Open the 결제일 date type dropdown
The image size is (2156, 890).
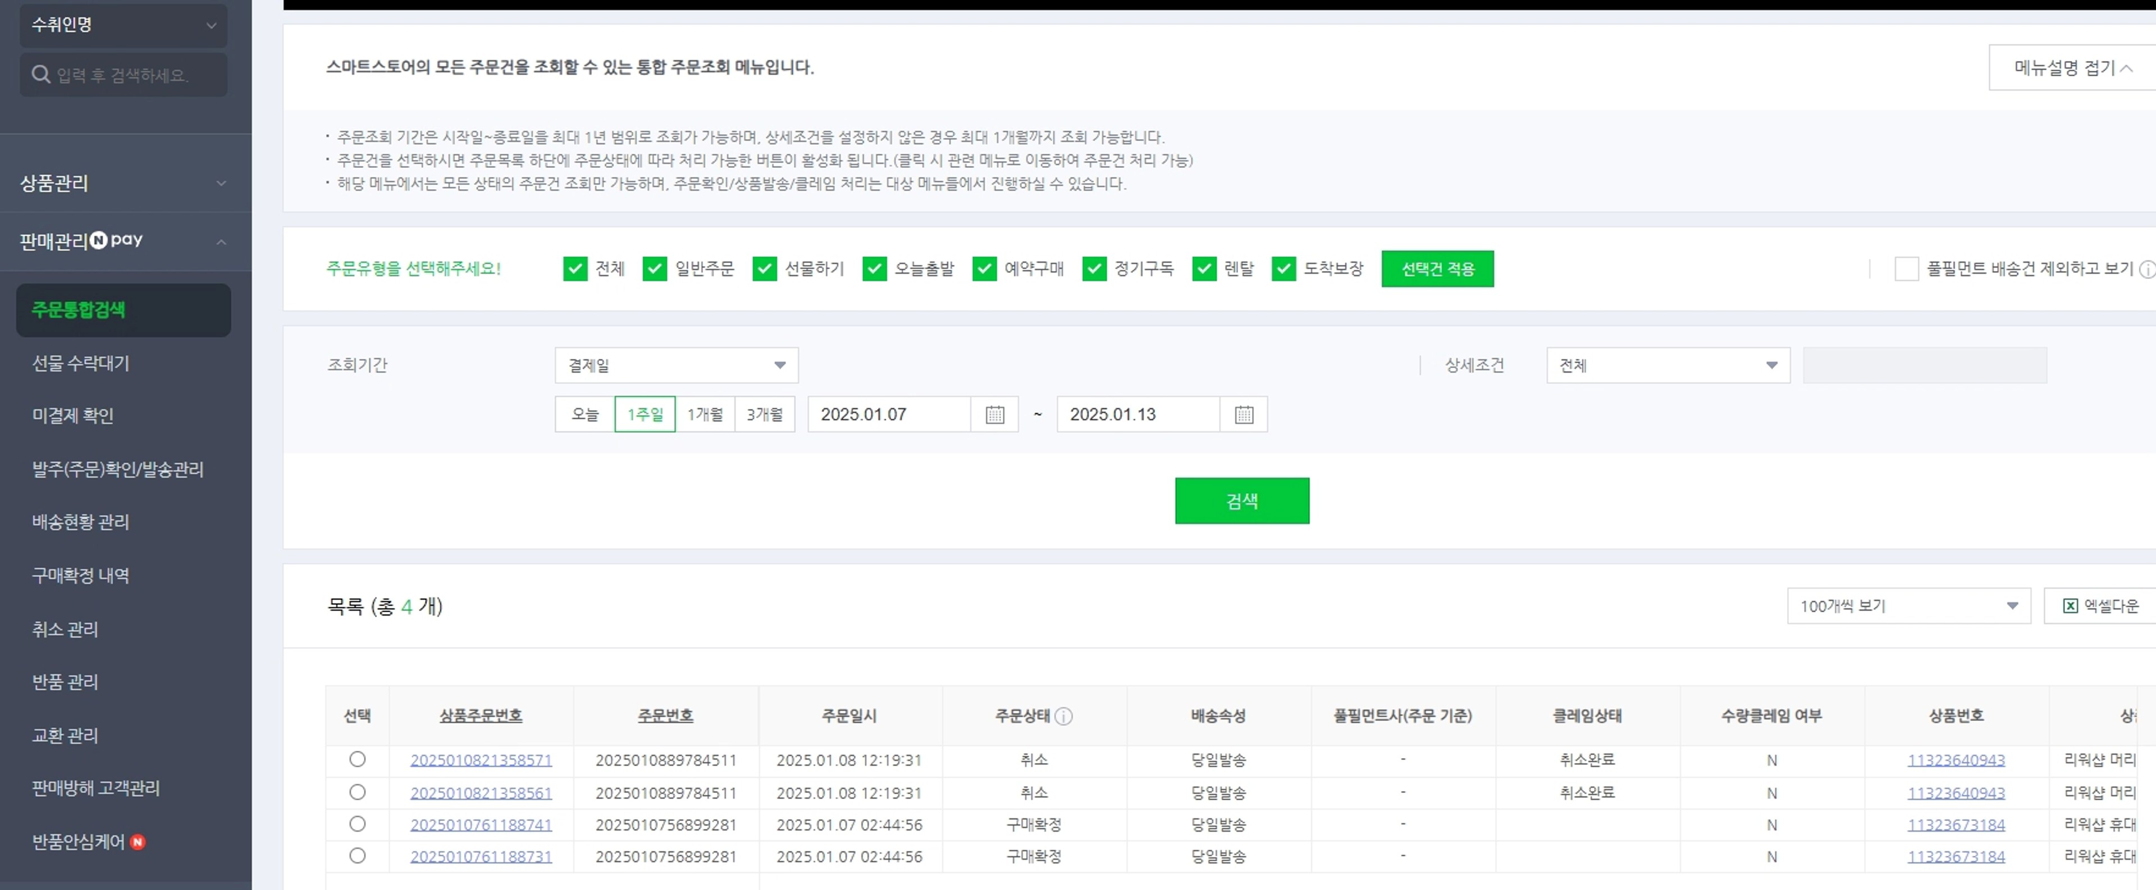tap(676, 365)
